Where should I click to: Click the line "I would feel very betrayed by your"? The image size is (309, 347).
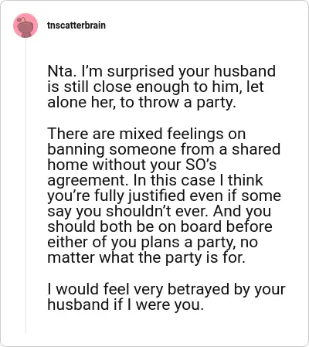pos(166,290)
